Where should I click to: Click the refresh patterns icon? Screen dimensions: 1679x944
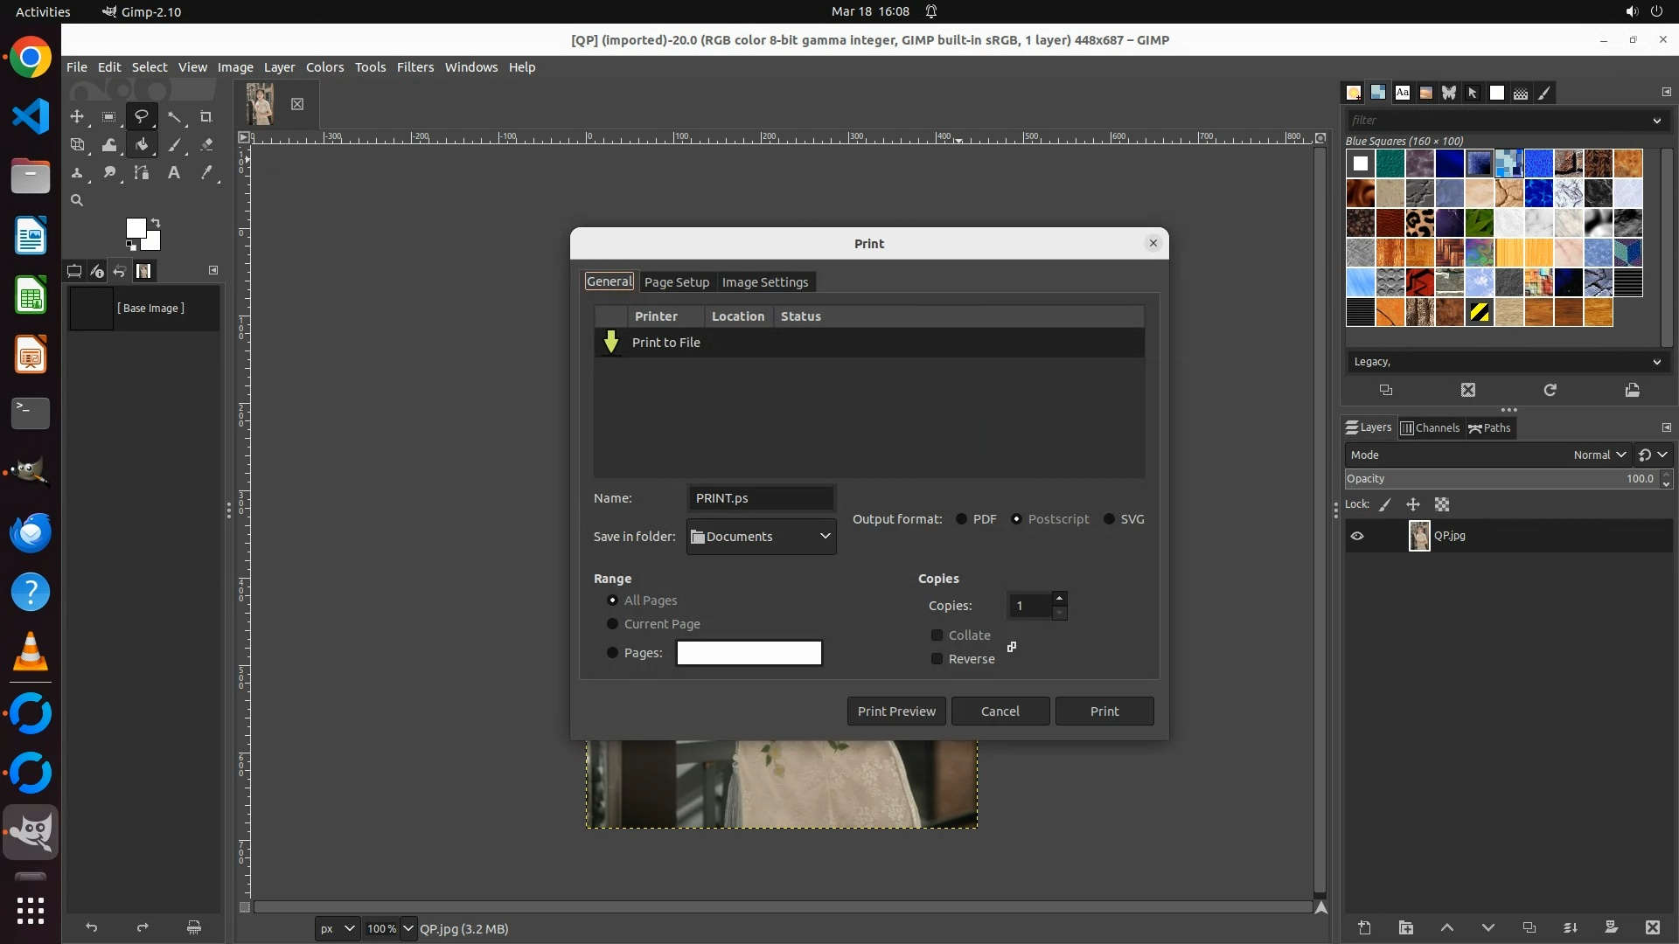1550,390
